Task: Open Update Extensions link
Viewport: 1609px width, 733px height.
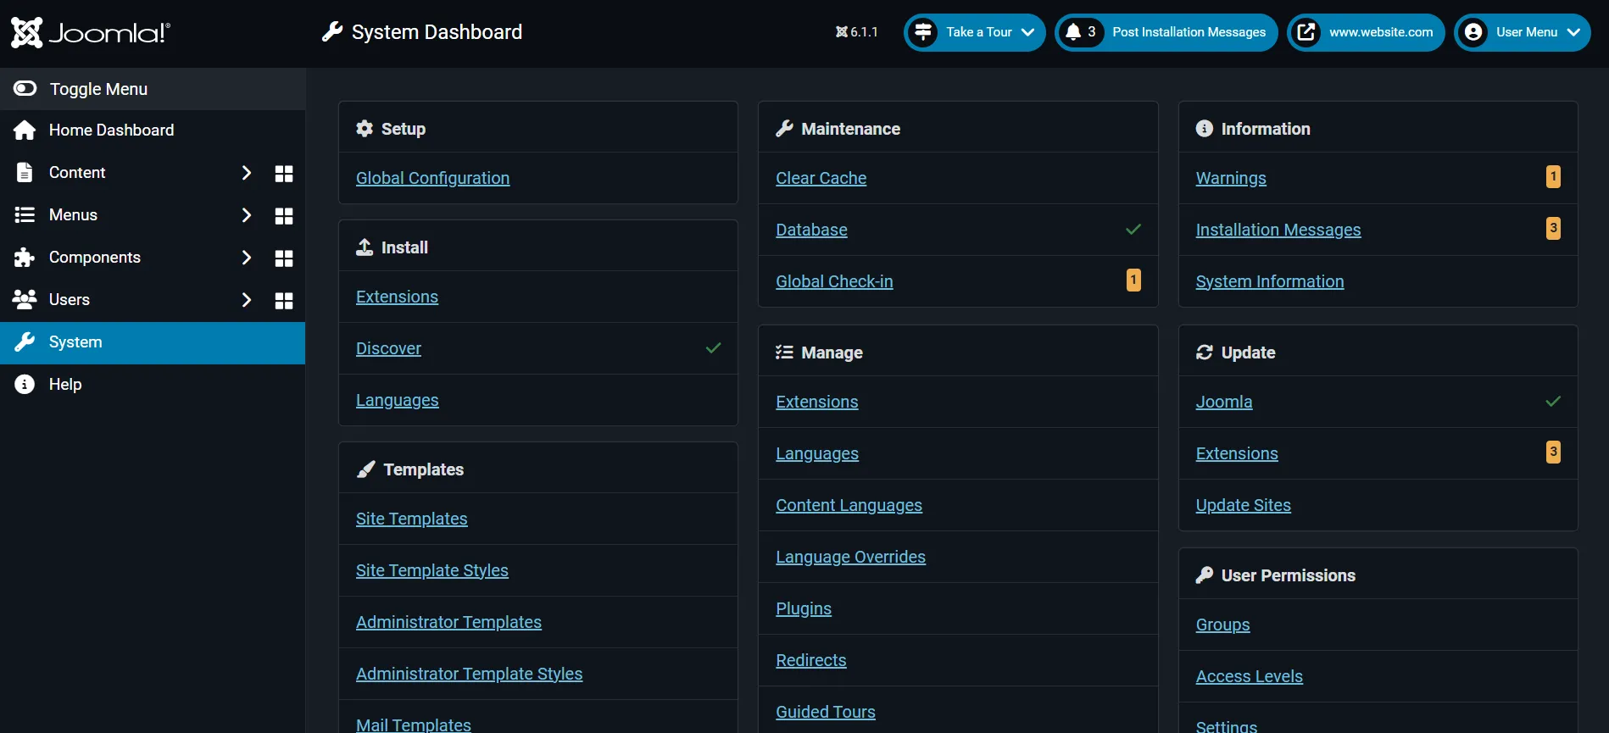Action: (x=1237, y=453)
